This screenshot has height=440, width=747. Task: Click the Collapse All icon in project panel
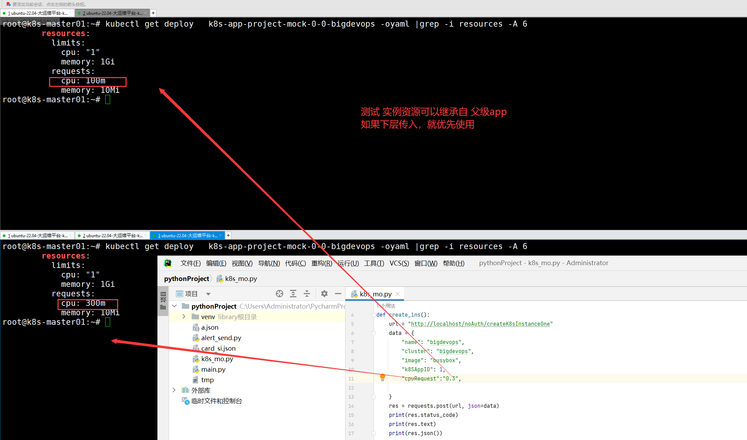point(307,294)
